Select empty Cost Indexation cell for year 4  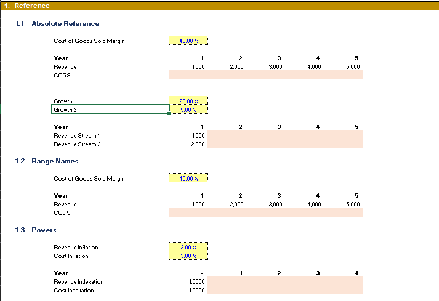(344, 290)
